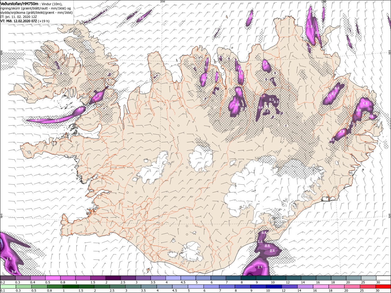The width and height of the screenshot is (391, 293).
Task: Click the '0.9' snowfall value in the east
Action: (x=342, y=132)
